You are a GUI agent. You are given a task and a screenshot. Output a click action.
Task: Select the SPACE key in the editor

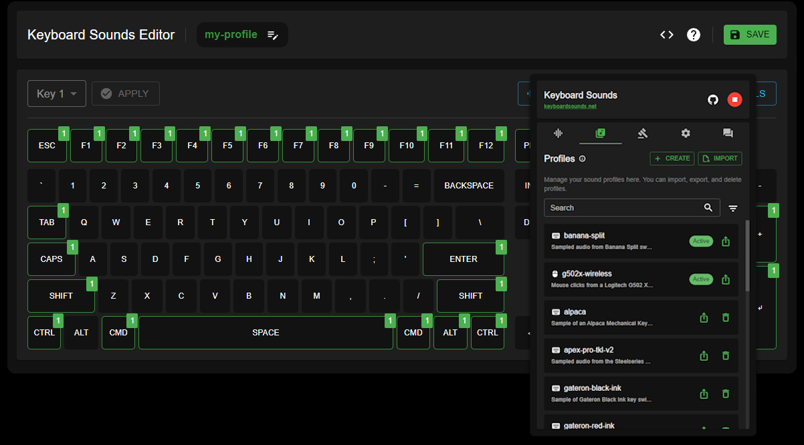pyautogui.click(x=266, y=333)
